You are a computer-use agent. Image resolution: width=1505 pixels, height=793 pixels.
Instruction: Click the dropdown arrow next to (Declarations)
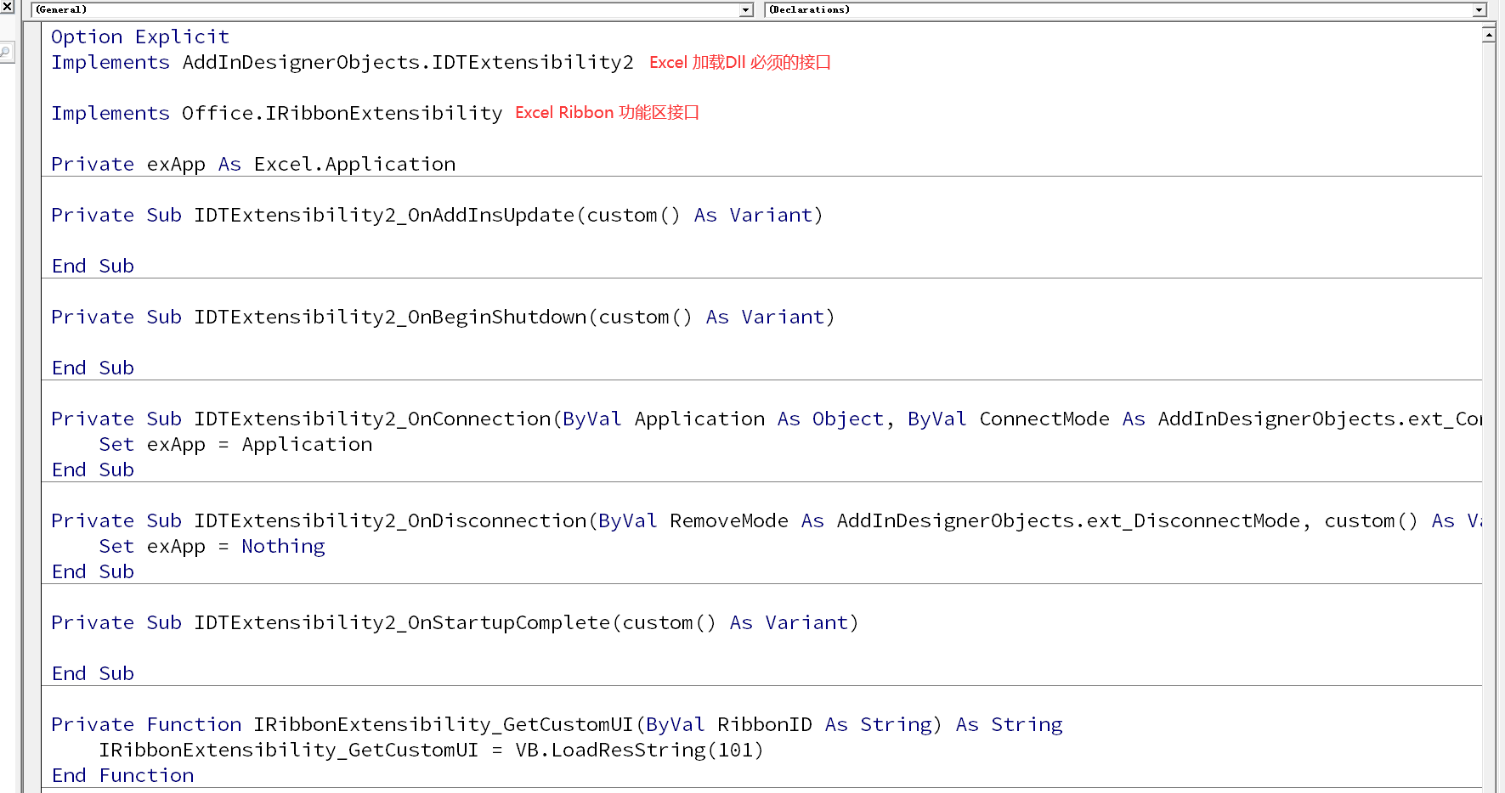(x=1479, y=9)
